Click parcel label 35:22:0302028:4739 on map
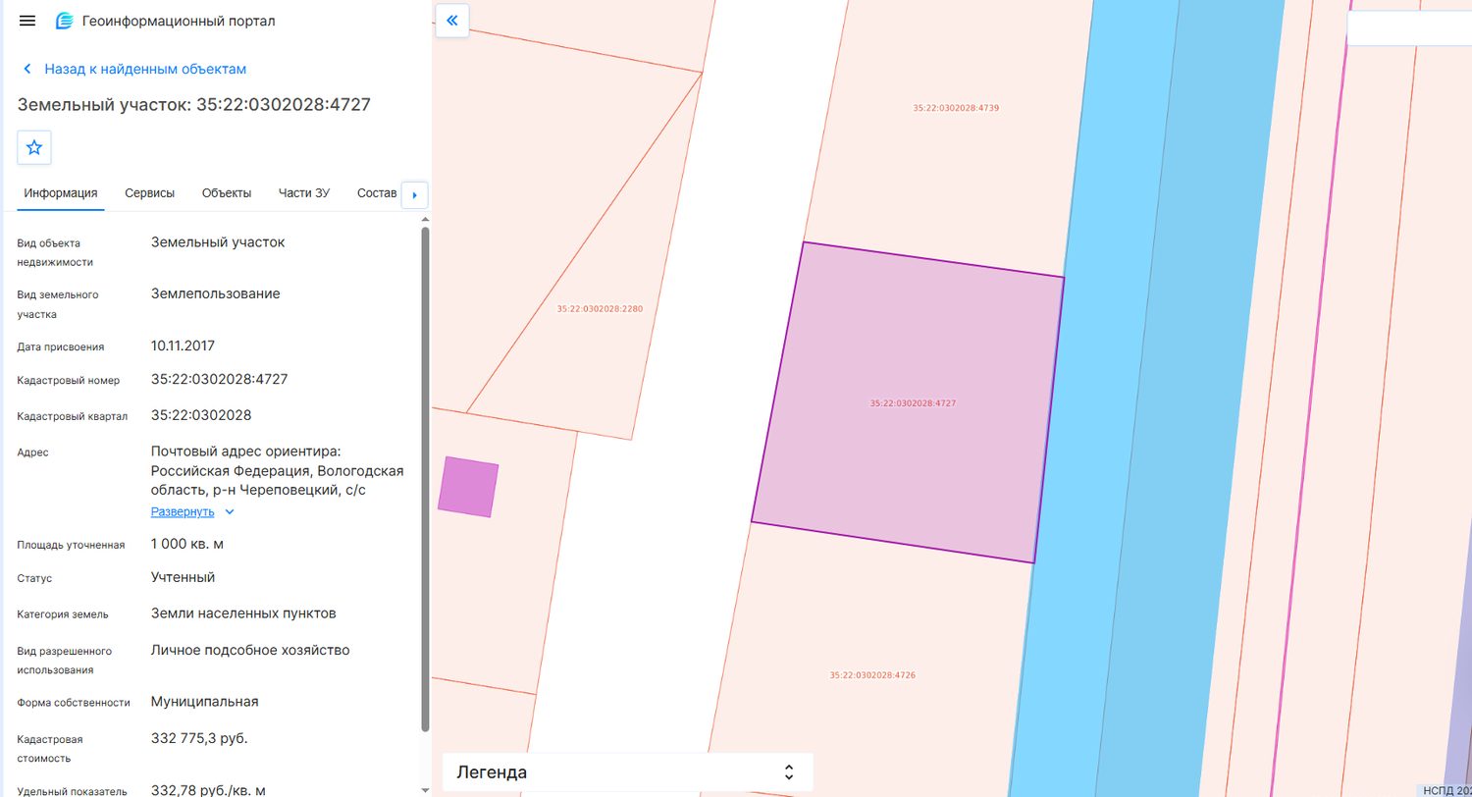1472x797 pixels. [956, 108]
